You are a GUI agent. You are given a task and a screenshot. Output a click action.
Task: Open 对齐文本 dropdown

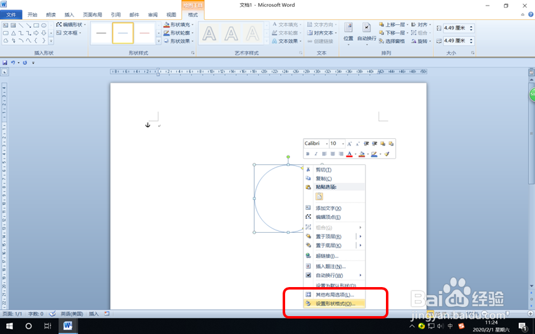[x=322, y=33]
